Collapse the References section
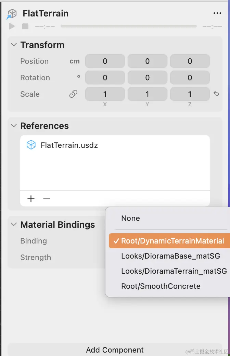Image resolution: width=230 pixels, height=356 pixels. pos(14,126)
